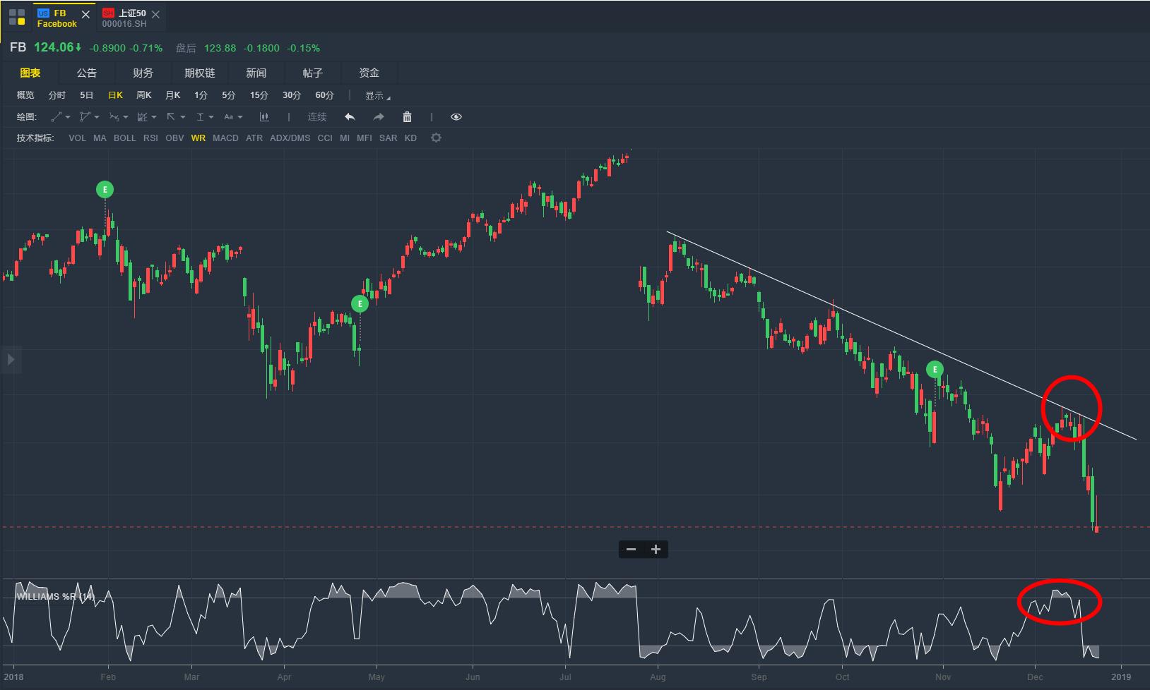The image size is (1150, 690).
Task: Select the 周K weekly timeframe
Action: tap(144, 95)
